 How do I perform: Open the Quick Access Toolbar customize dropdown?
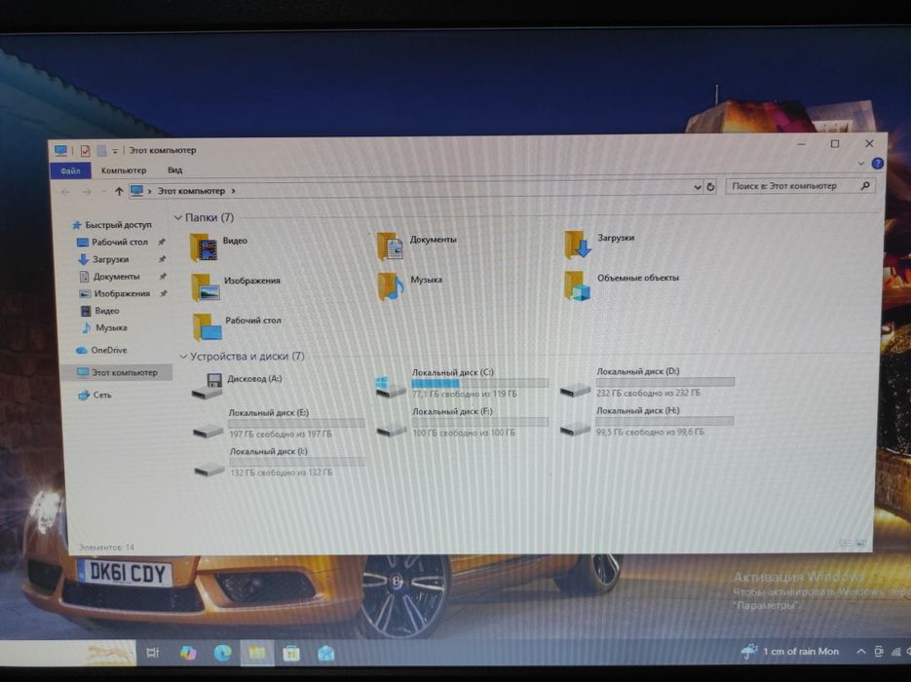[115, 151]
